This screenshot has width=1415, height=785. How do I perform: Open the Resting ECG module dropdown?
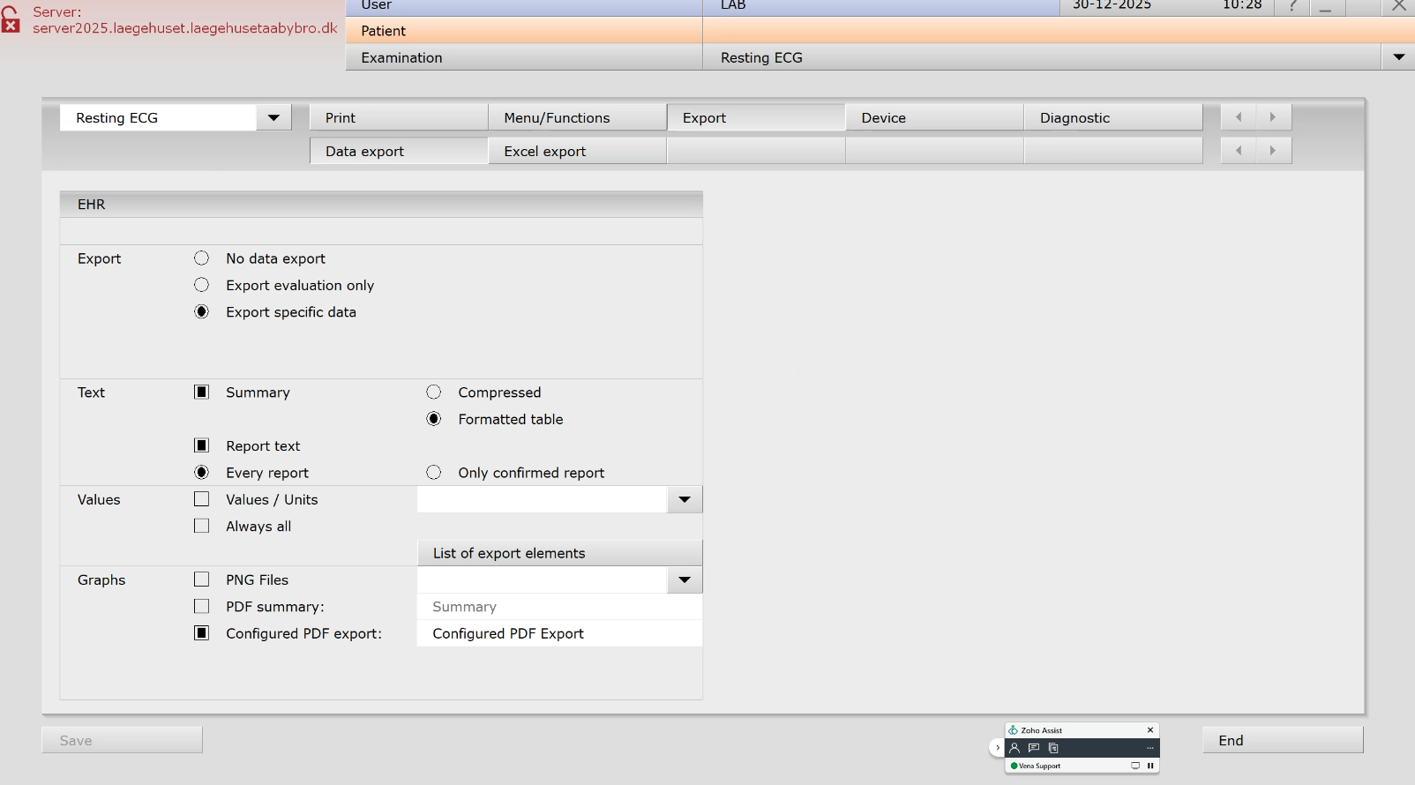click(273, 118)
